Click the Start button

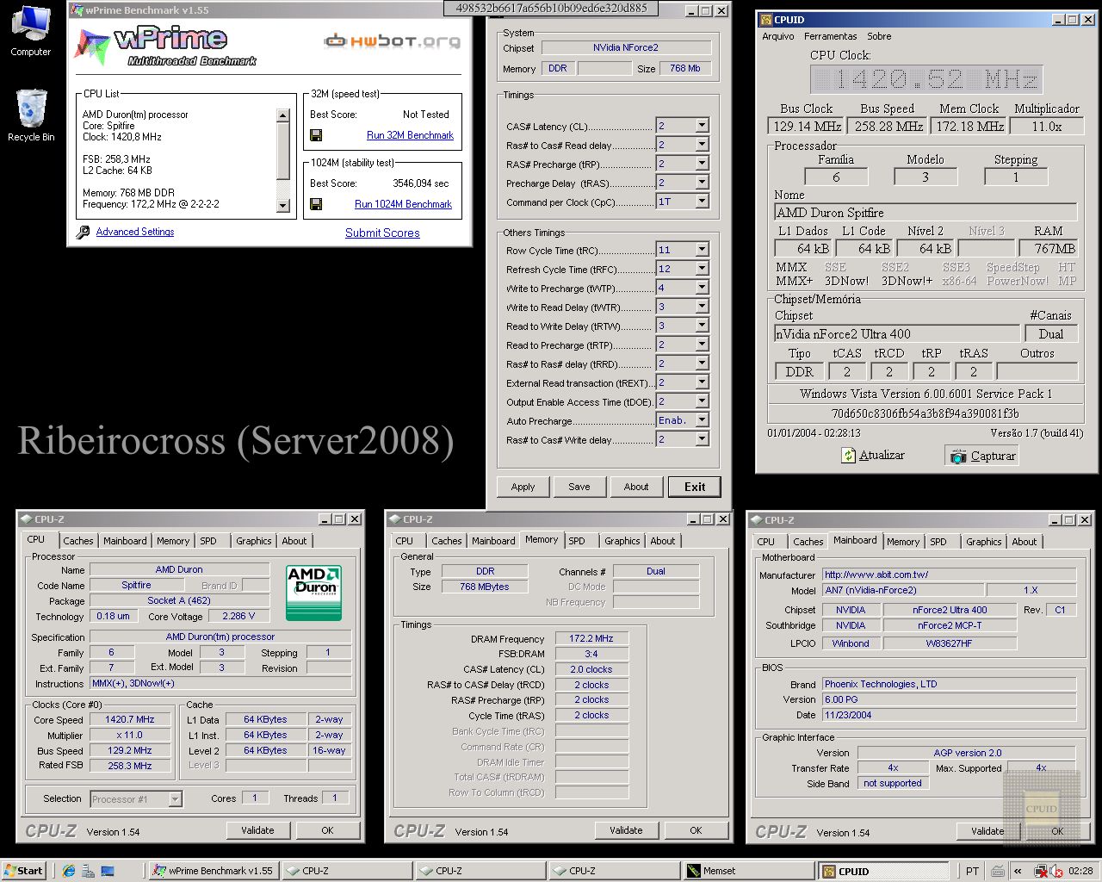coord(24,871)
